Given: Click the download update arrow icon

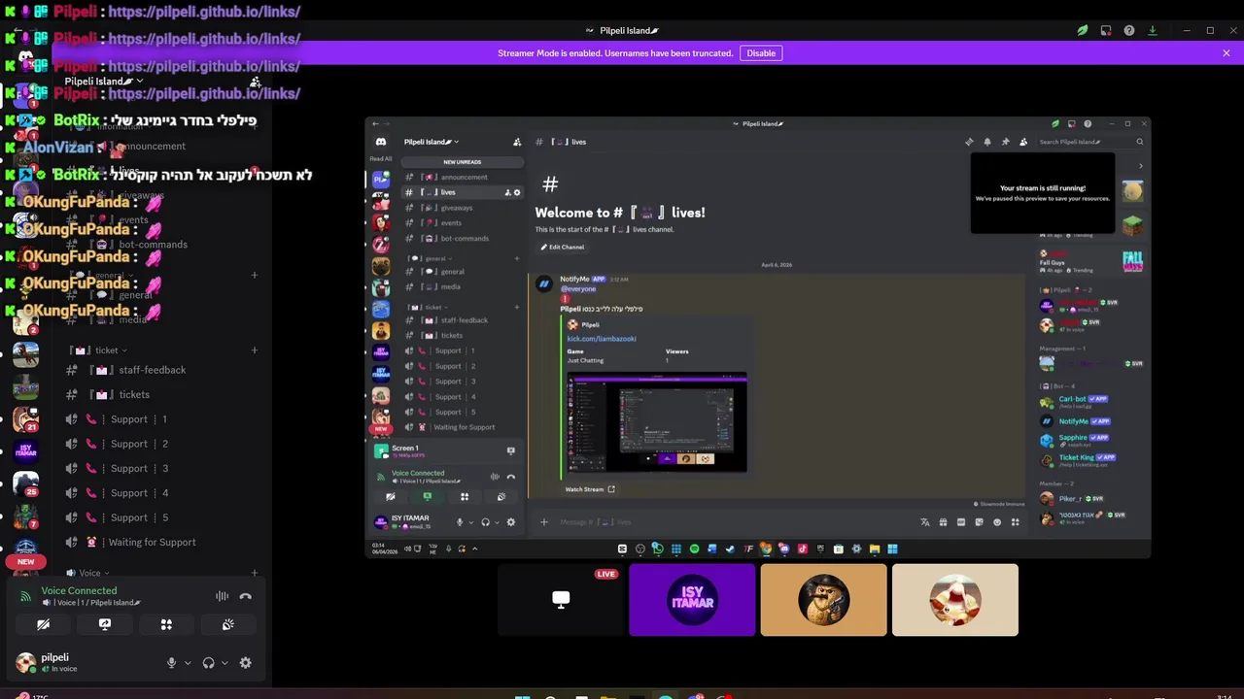Looking at the screenshot, I should click(1153, 30).
